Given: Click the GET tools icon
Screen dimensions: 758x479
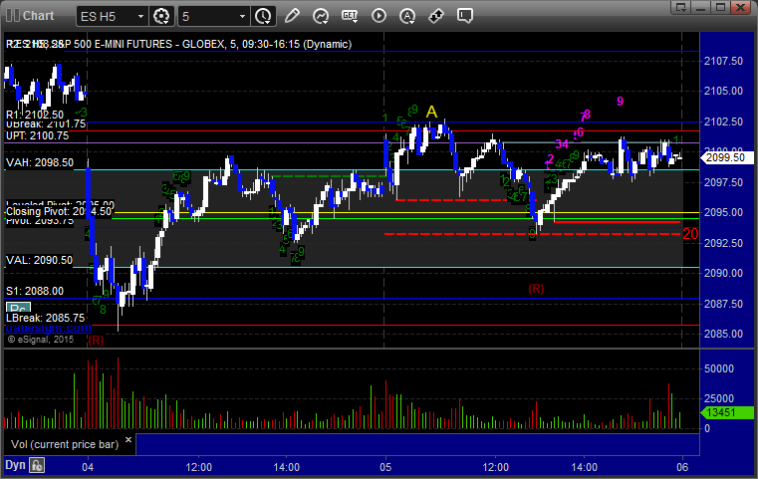Looking at the screenshot, I should (x=350, y=16).
